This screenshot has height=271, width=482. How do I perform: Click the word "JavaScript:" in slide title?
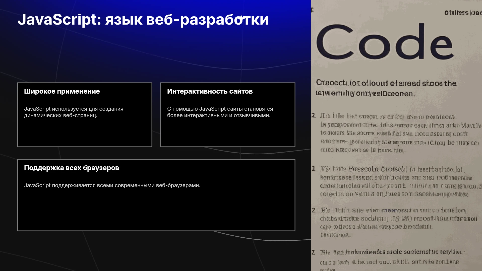pyautogui.click(x=59, y=20)
